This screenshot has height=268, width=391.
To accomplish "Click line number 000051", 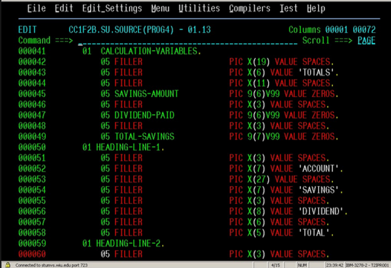I will (x=32, y=158).
